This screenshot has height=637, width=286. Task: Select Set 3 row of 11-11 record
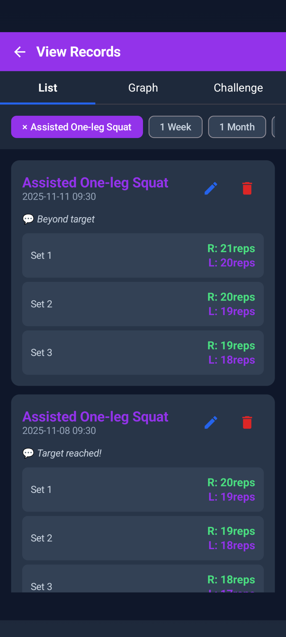pyautogui.click(x=143, y=353)
